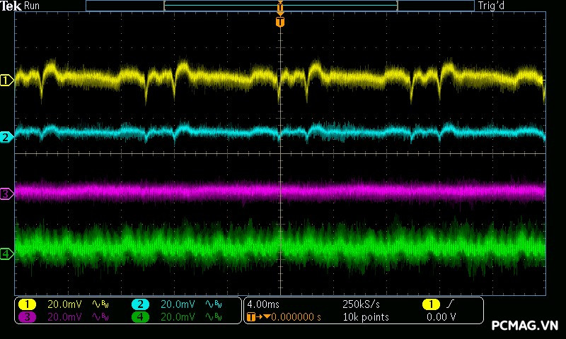566x339 pixels.
Task: Click the channel 4 green ground marker
Action: click(x=6, y=254)
